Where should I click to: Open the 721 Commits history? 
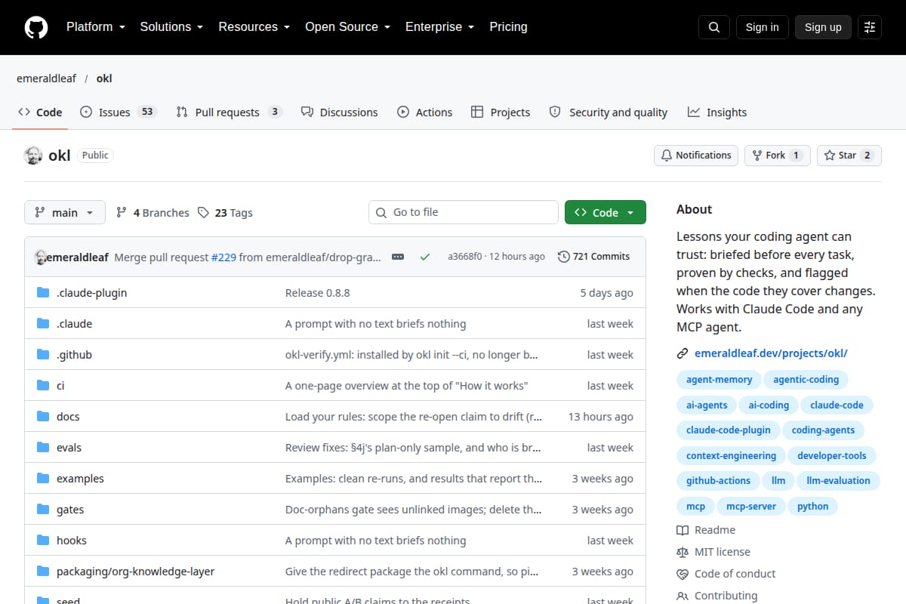pyautogui.click(x=593, y=257)
